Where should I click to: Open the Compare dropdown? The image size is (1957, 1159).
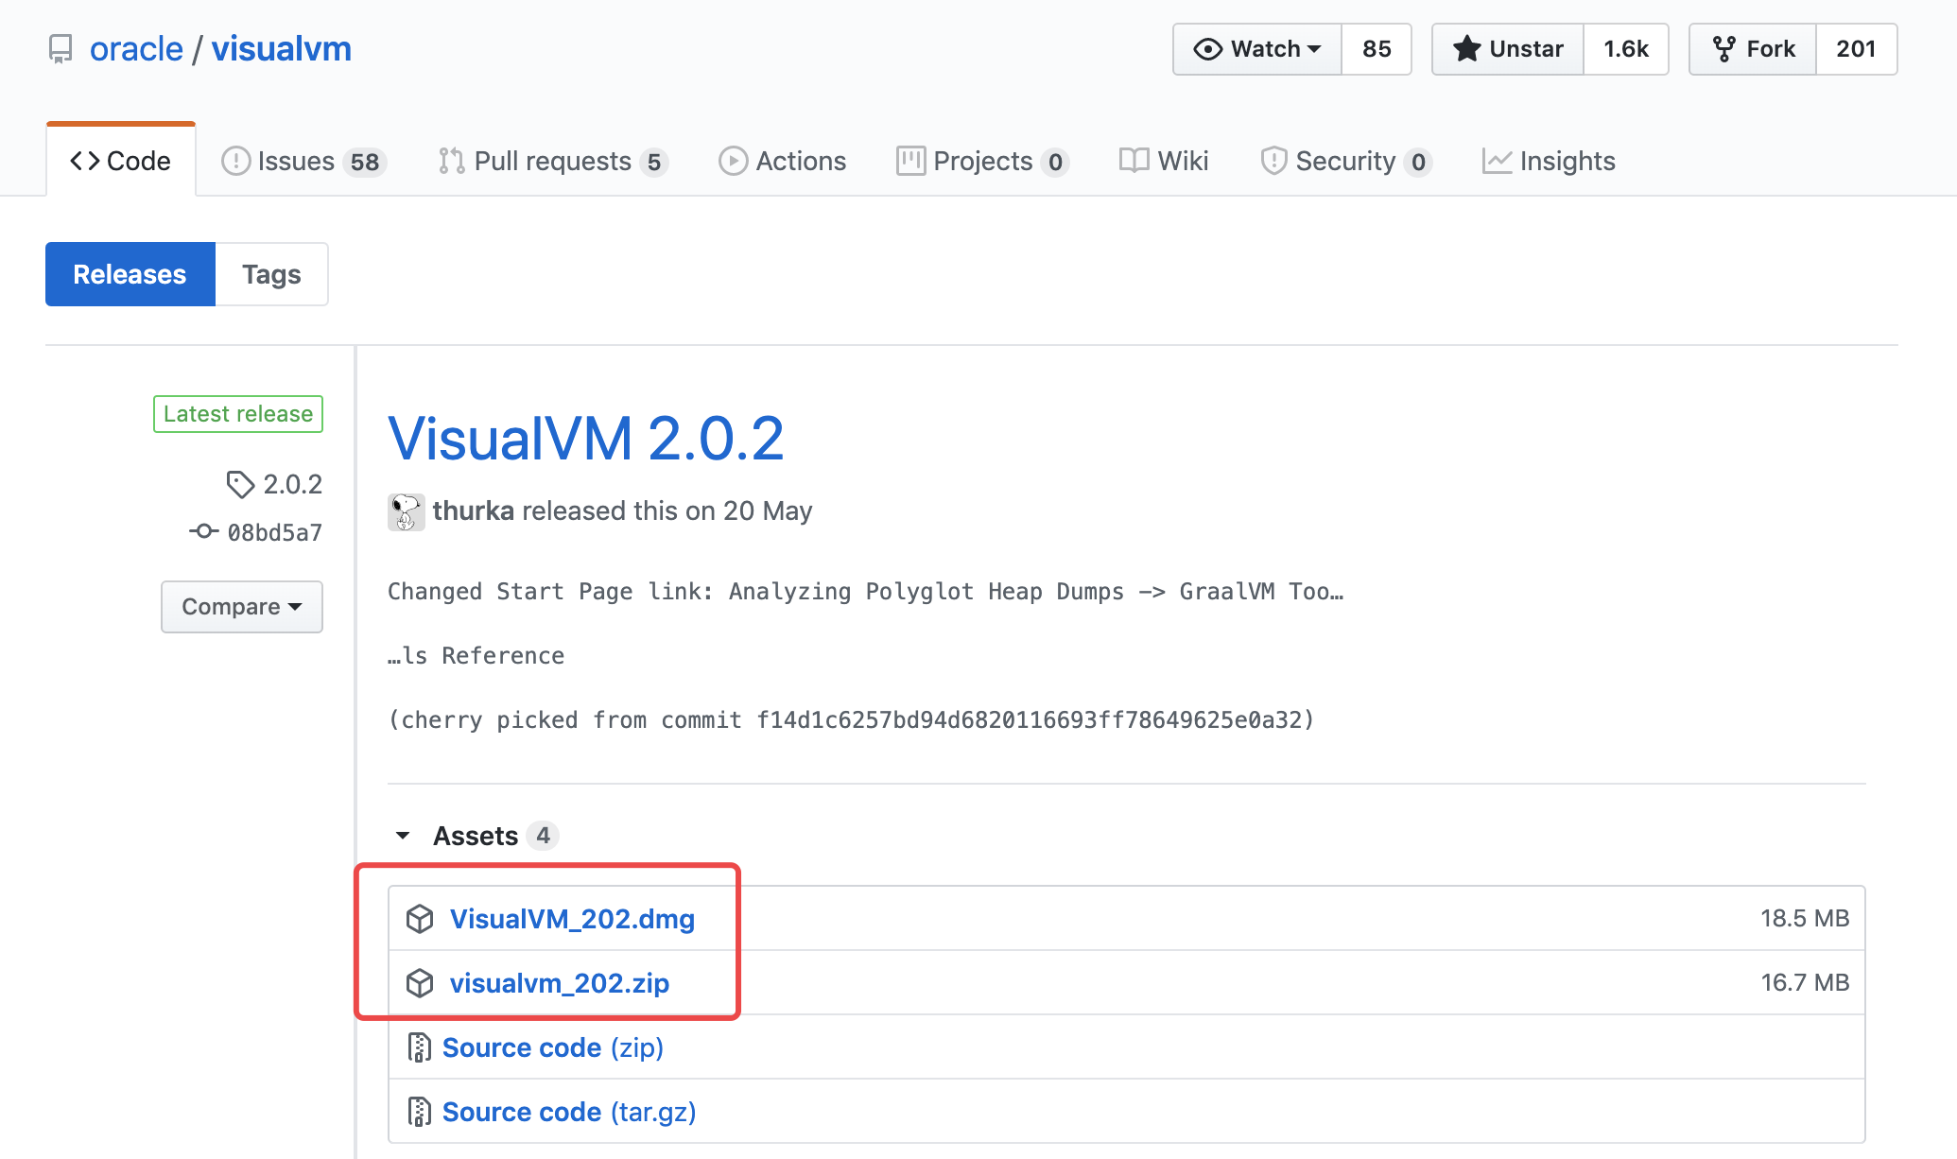click(242, 607)
